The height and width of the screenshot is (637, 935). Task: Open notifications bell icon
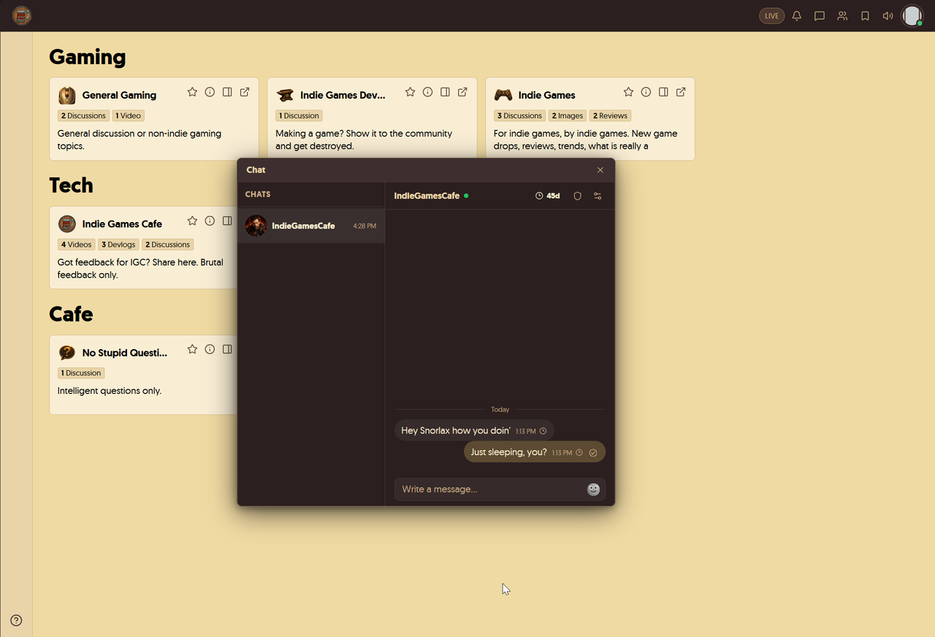point(797,15)
